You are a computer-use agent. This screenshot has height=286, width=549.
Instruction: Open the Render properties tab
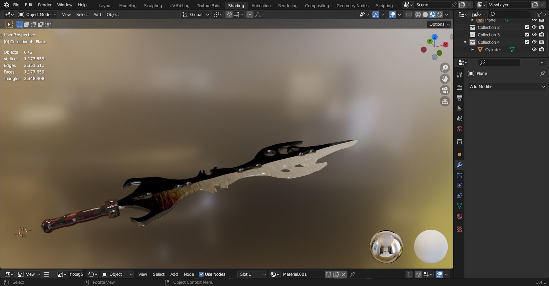point(459,88)
